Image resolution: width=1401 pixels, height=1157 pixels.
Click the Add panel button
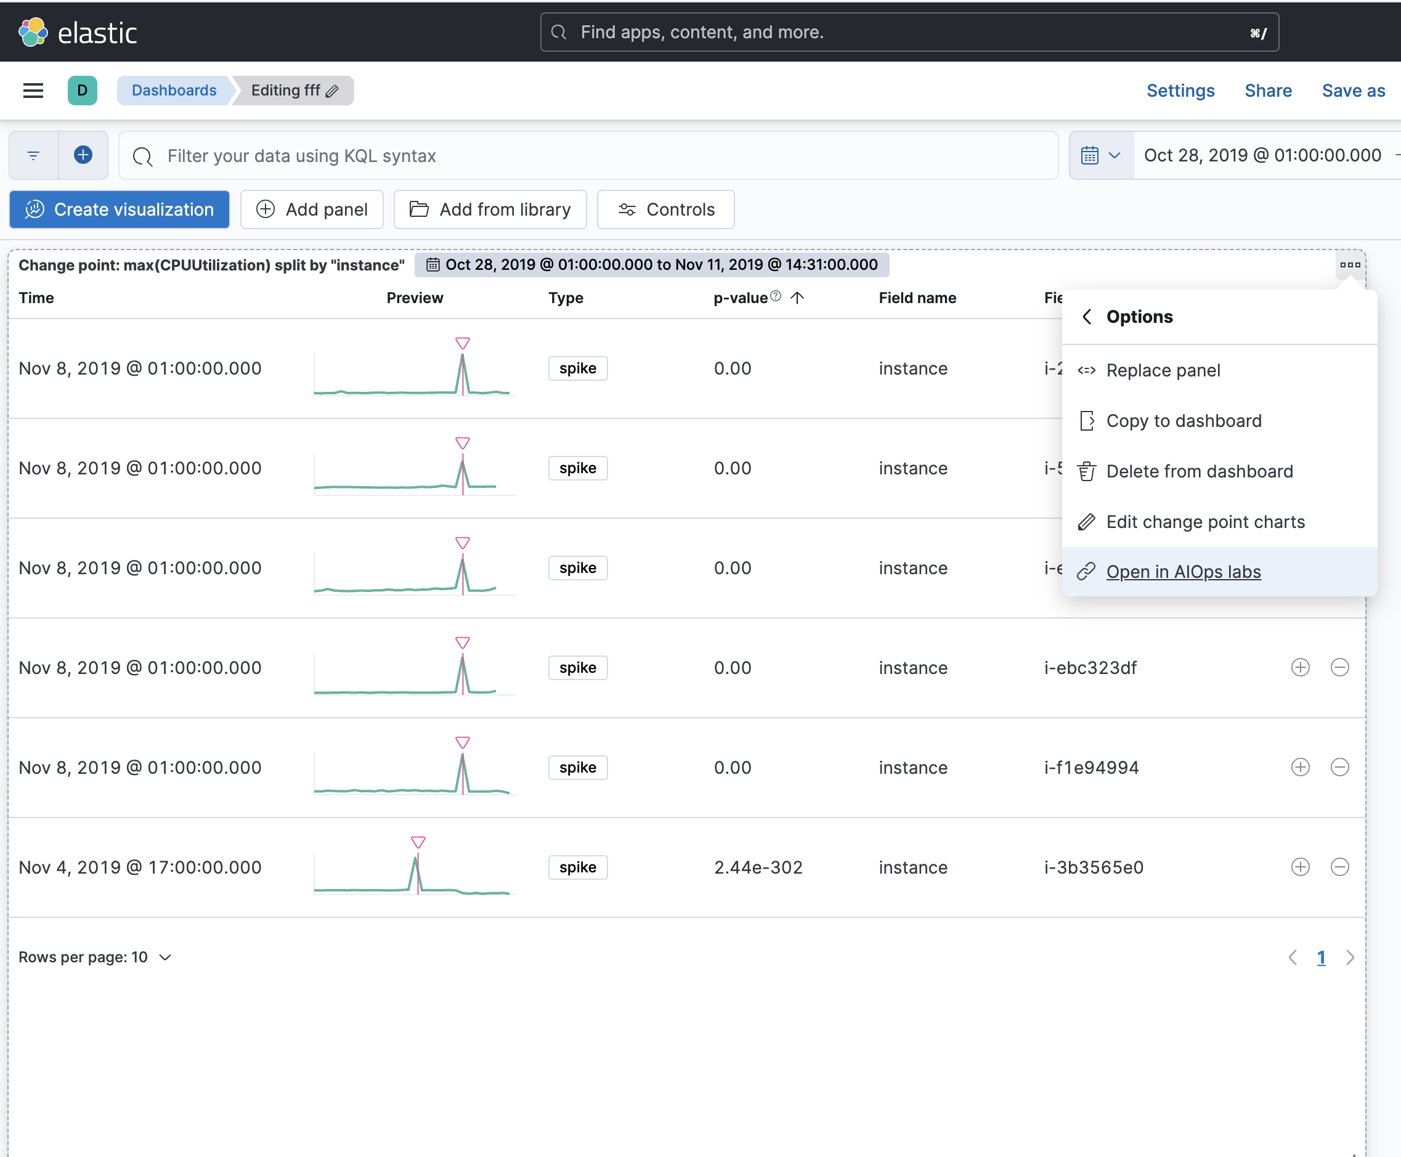312,210
